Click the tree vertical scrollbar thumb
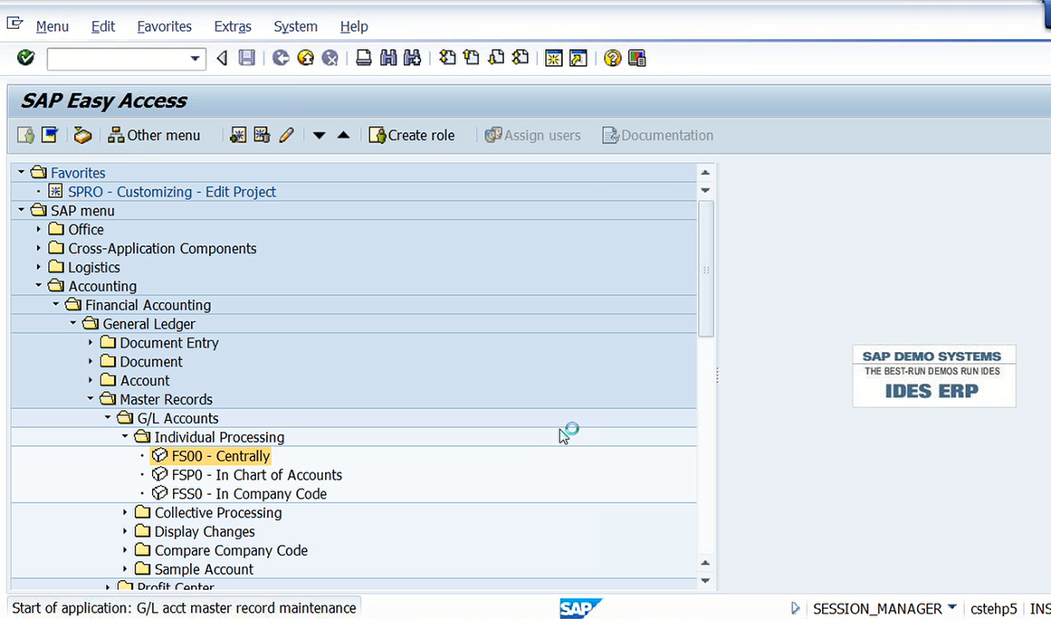The height and width of the screenshot is (619, 1051). click(x=705, y=270)
